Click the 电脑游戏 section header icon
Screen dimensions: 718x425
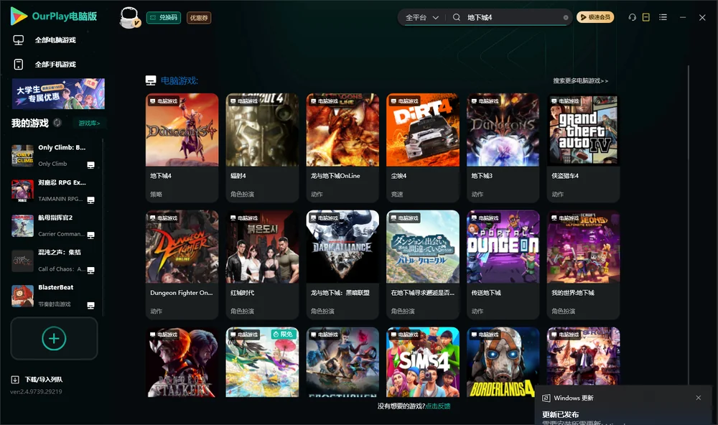151,80
